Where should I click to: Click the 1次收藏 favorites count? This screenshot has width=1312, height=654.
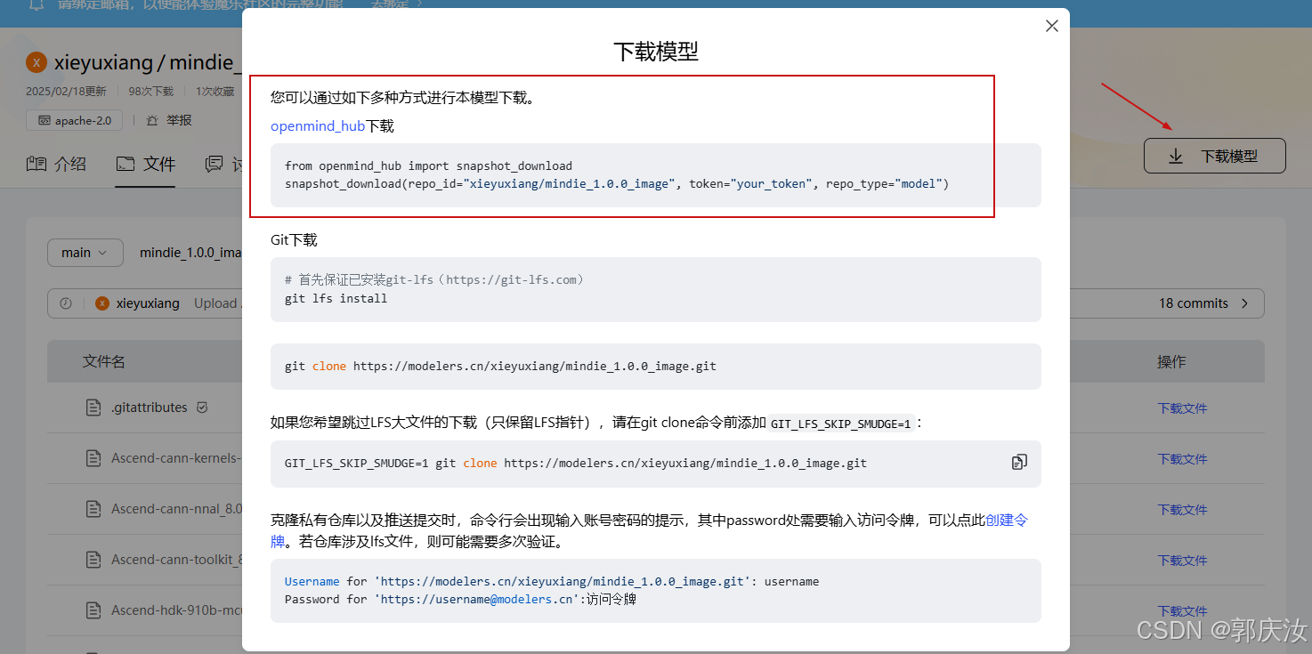click(215, 92)
